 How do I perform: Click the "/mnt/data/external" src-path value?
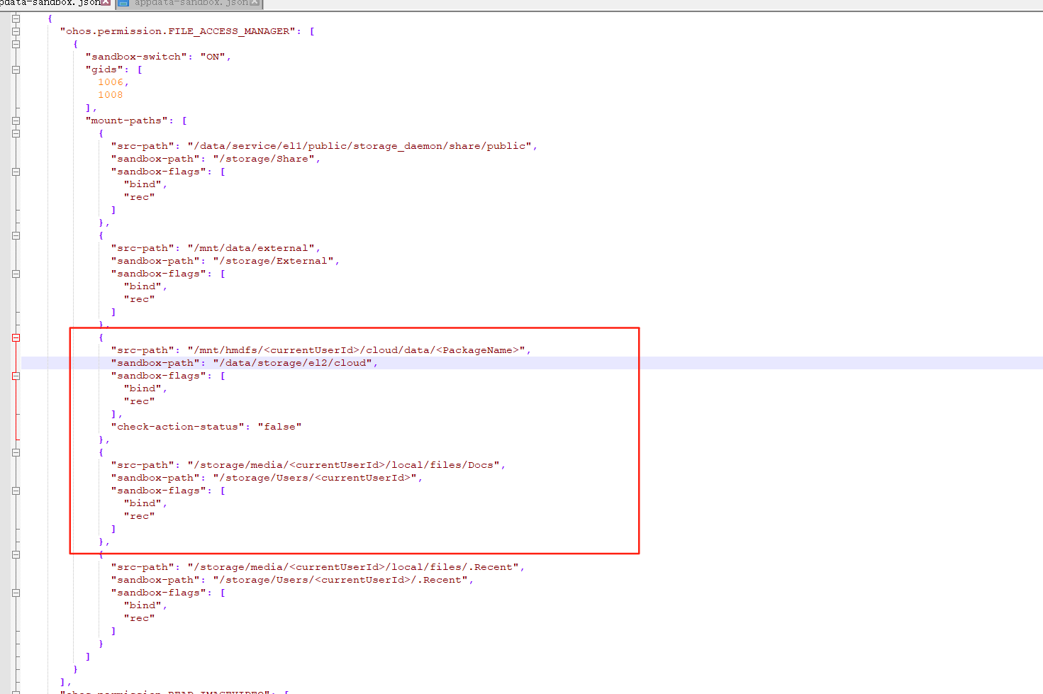[251, 248]
